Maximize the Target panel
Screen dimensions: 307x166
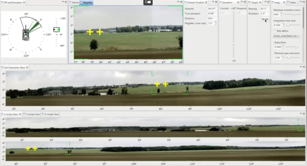point(268,2)
